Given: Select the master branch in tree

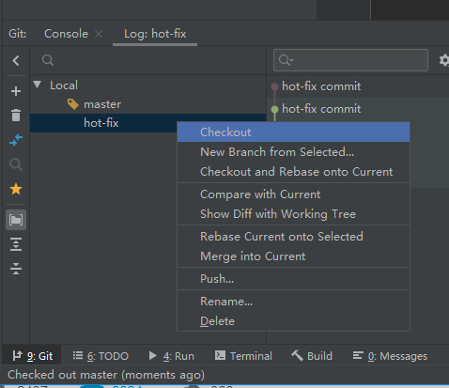Looking at the screenshot, I should tap(102, 104).
